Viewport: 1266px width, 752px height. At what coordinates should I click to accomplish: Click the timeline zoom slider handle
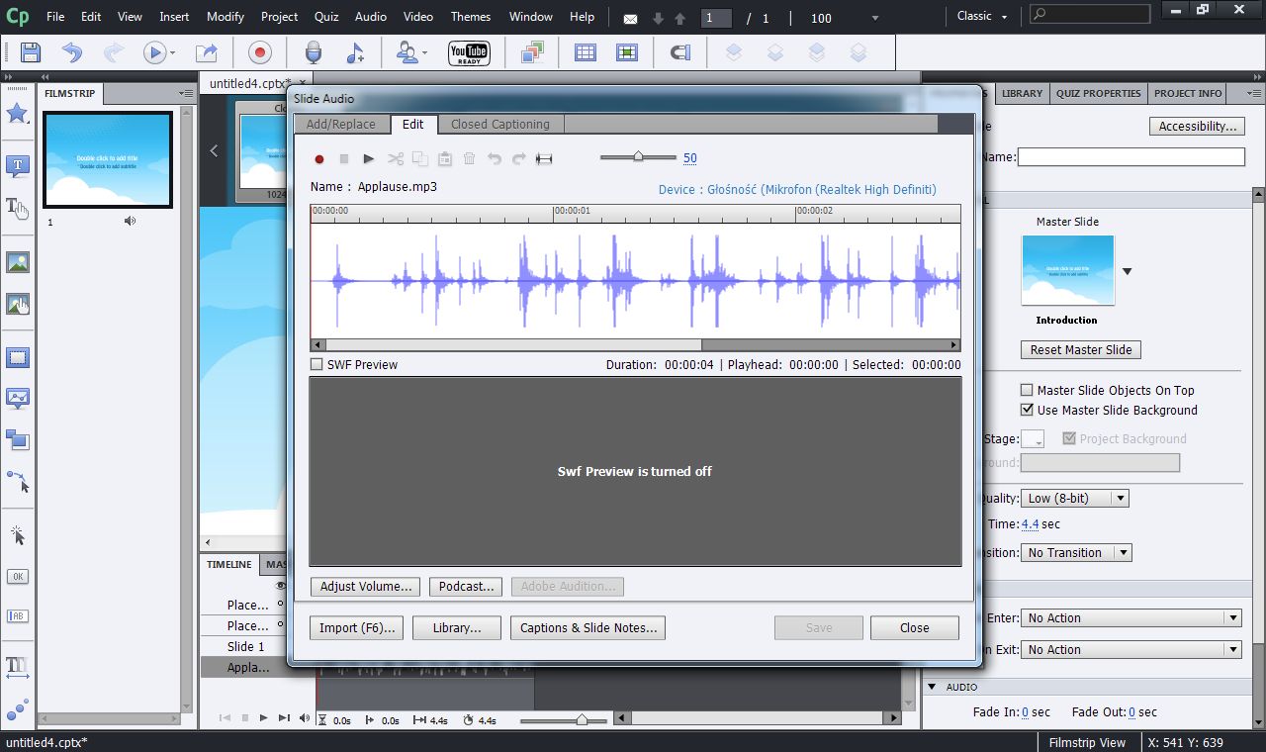[582, 720]
